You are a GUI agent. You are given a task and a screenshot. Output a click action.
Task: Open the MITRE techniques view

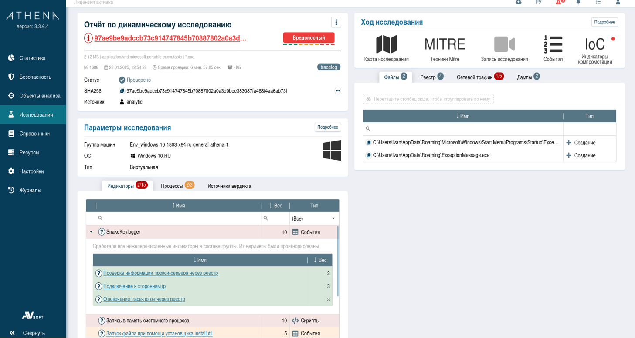[445, 44]
